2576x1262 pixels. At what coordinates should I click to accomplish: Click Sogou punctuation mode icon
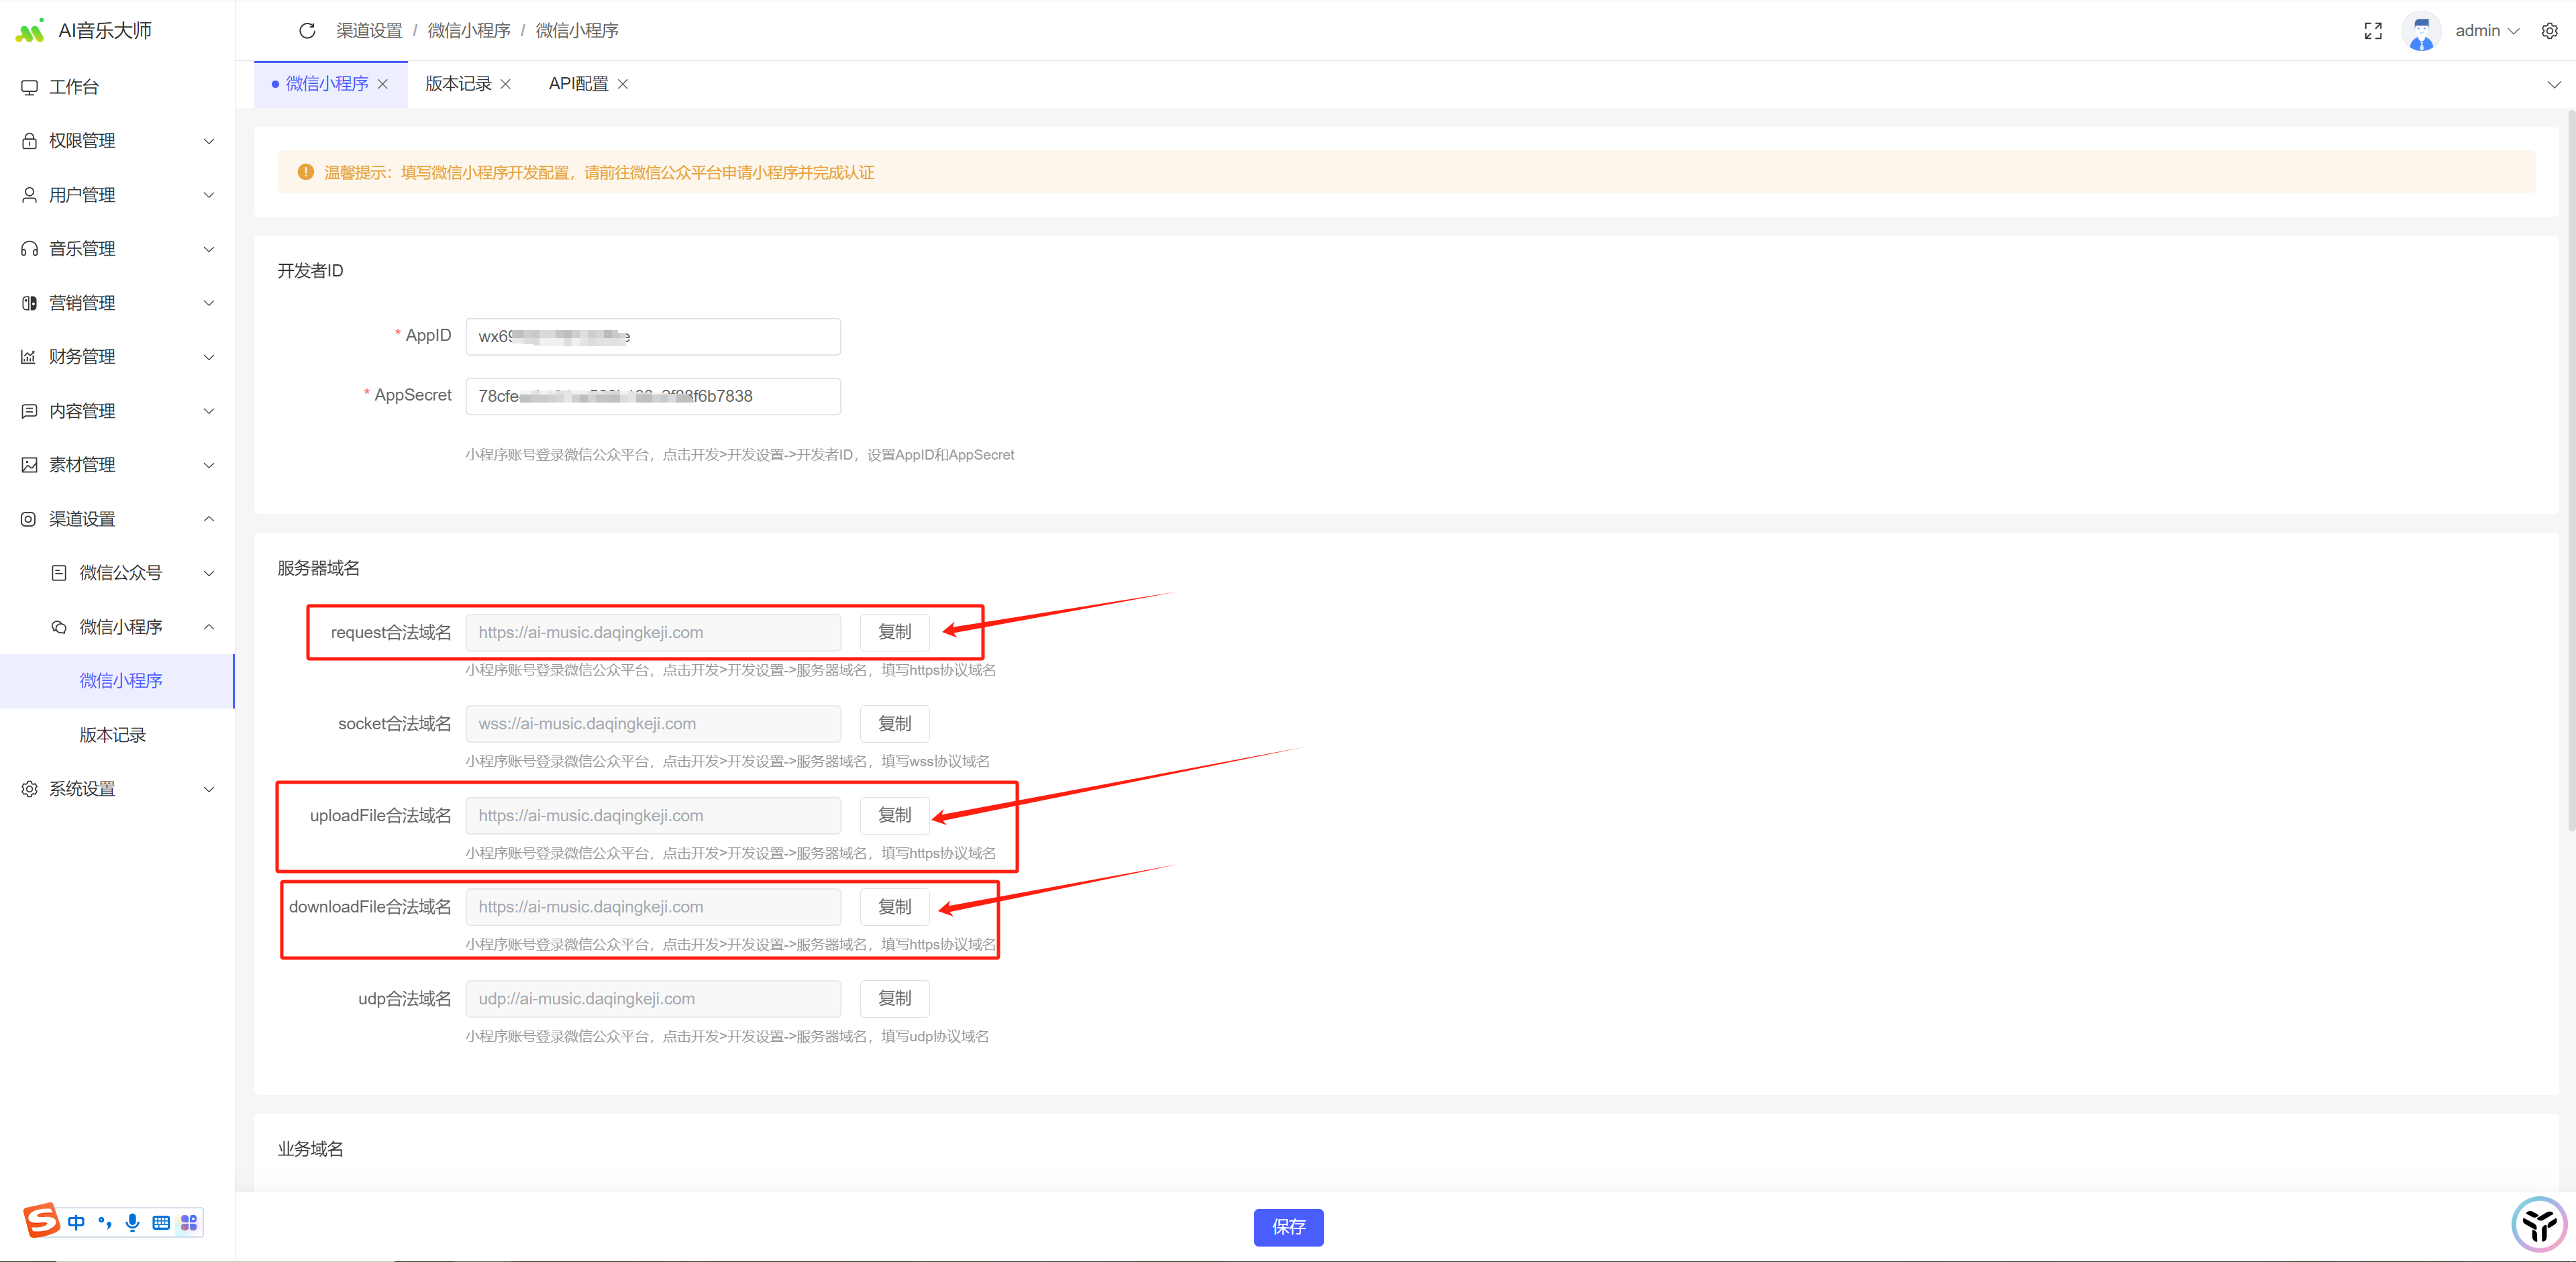click(105, 1223)
